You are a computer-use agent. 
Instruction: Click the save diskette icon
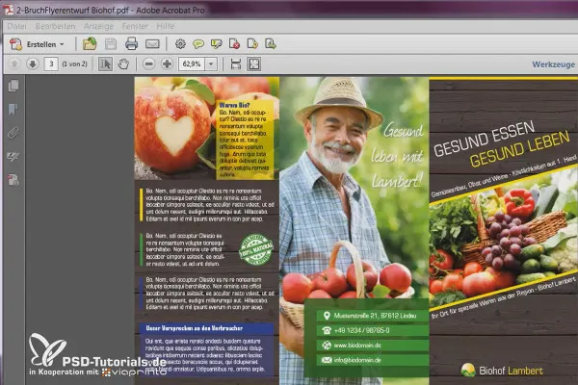(x=111, y=44)
